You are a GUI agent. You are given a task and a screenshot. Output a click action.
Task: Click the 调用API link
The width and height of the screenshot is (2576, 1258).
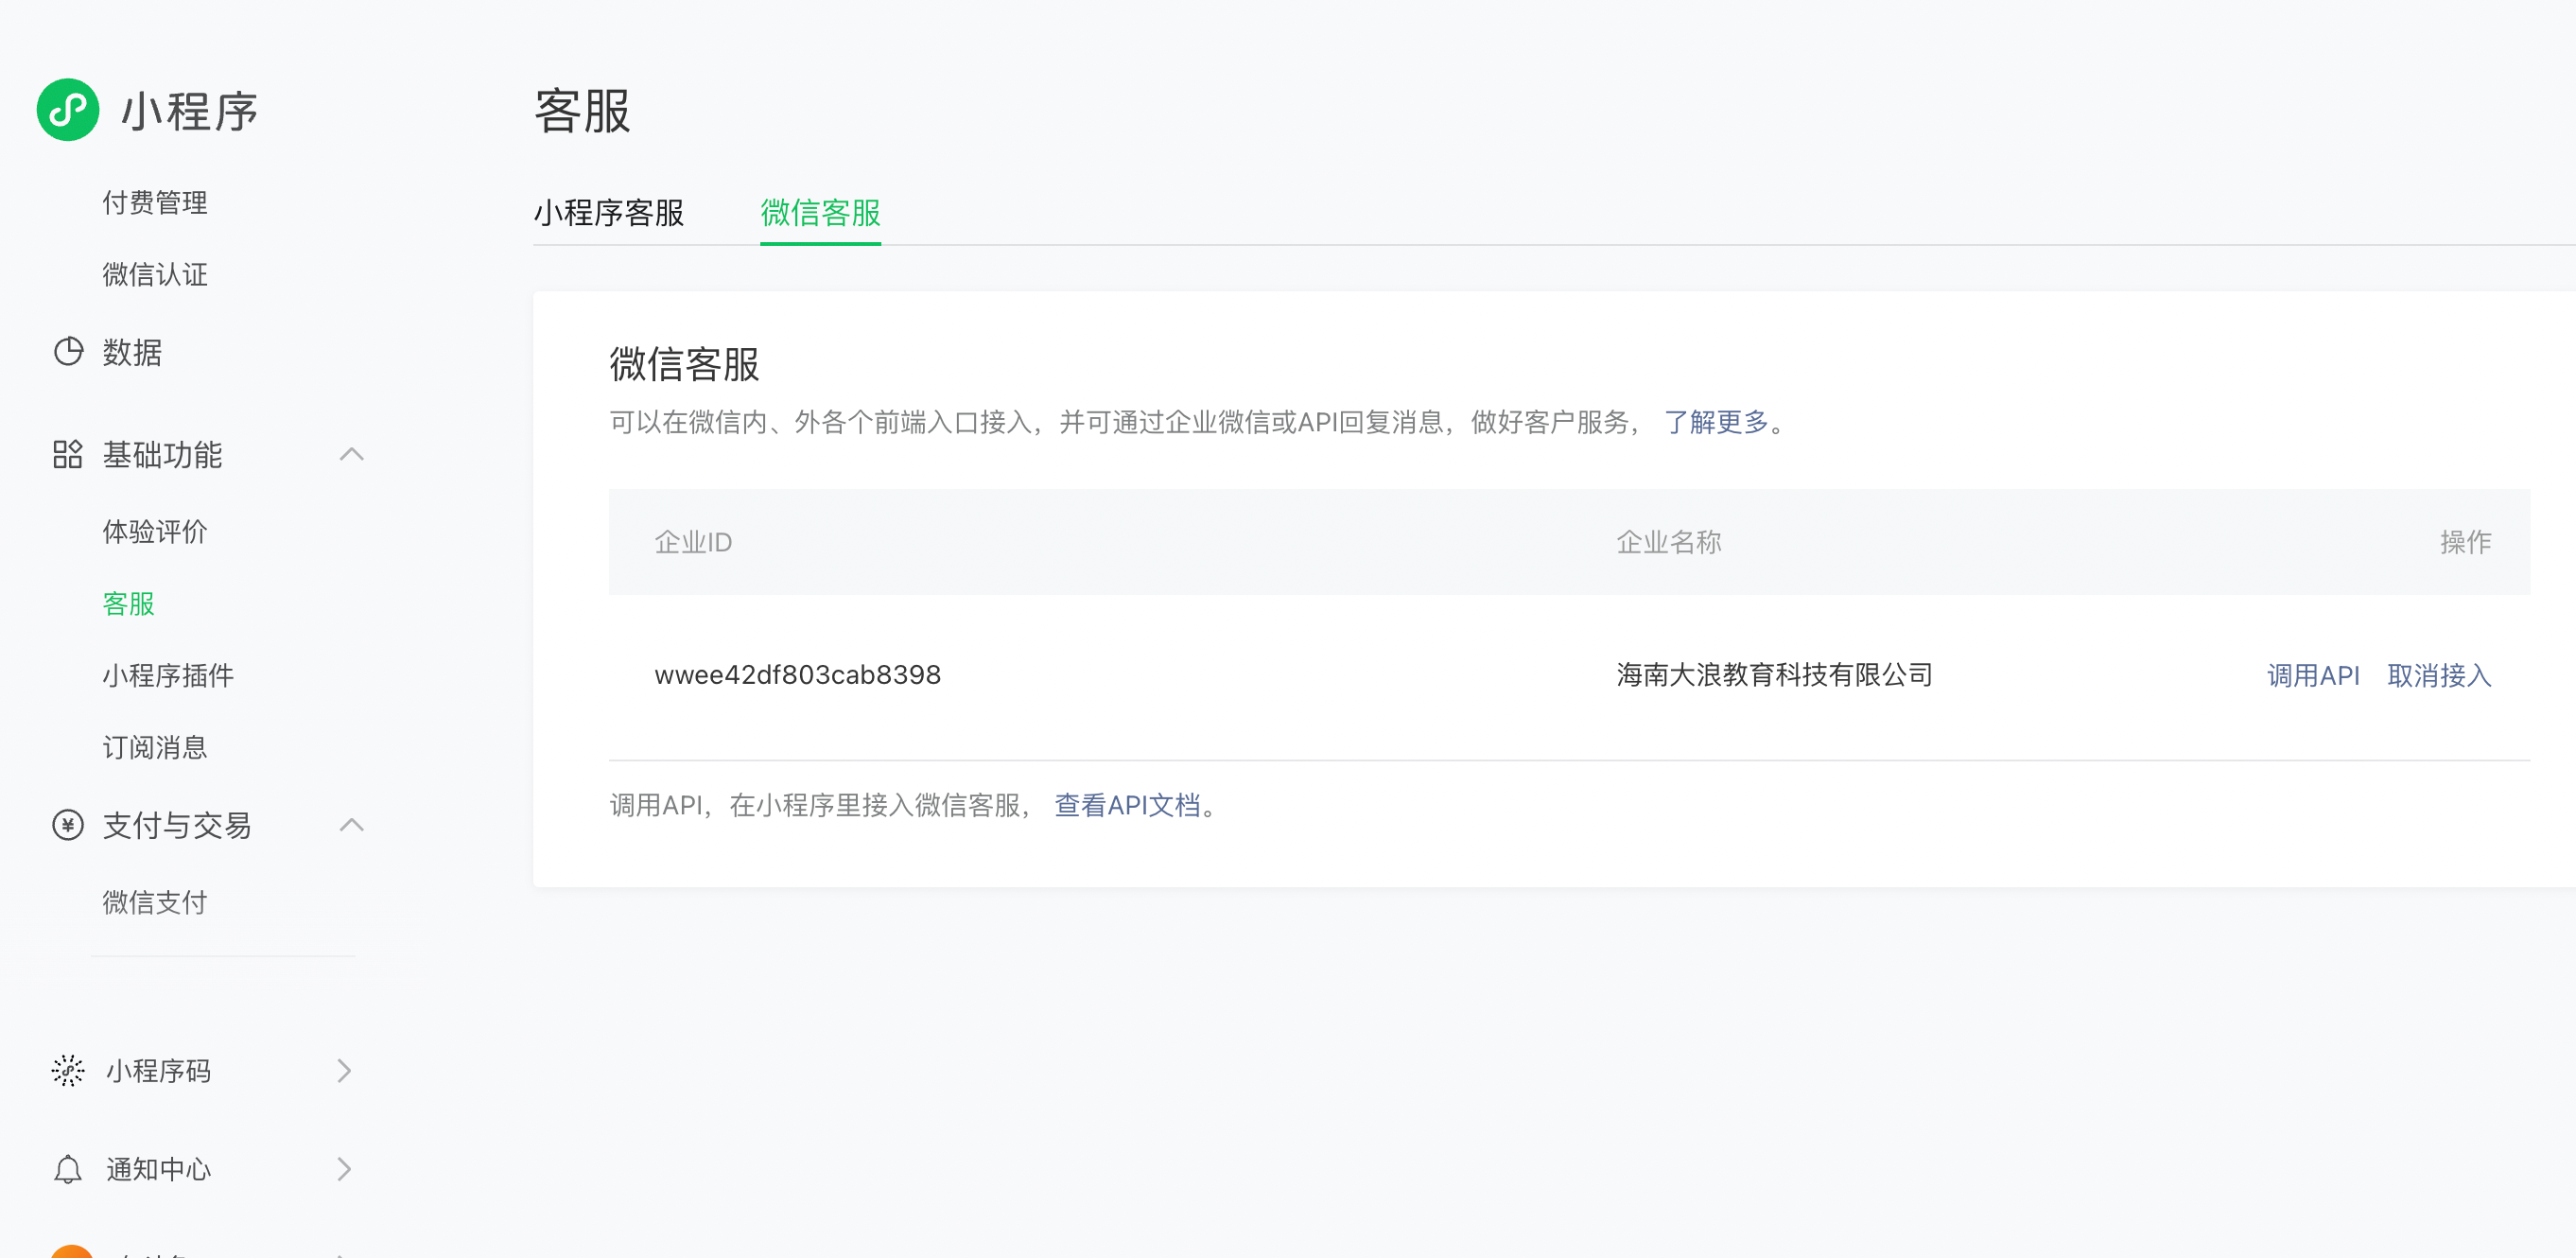(2312, 676)
